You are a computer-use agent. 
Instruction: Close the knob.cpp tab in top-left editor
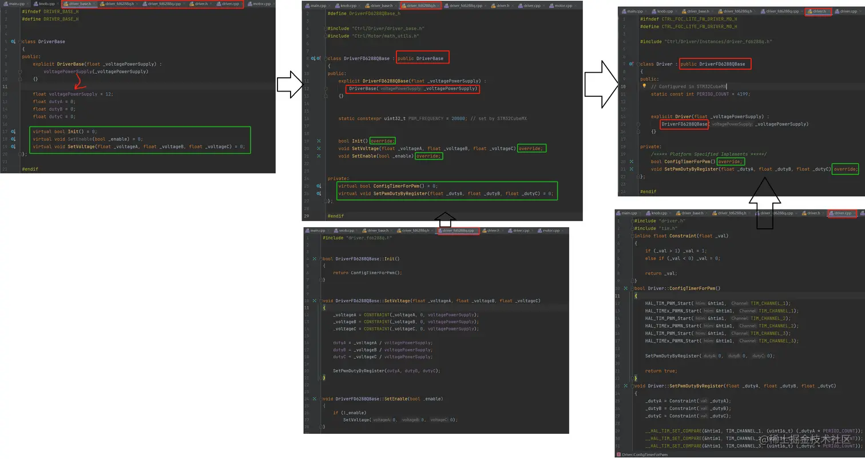(58, 4)
